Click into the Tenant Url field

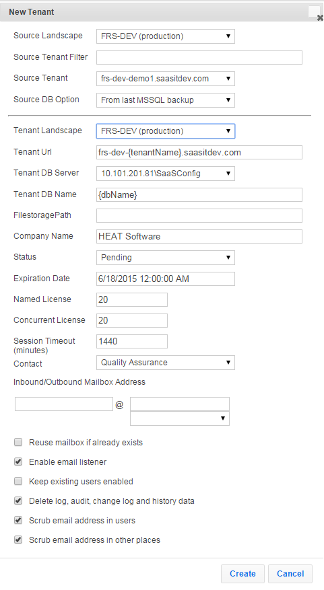199,153
